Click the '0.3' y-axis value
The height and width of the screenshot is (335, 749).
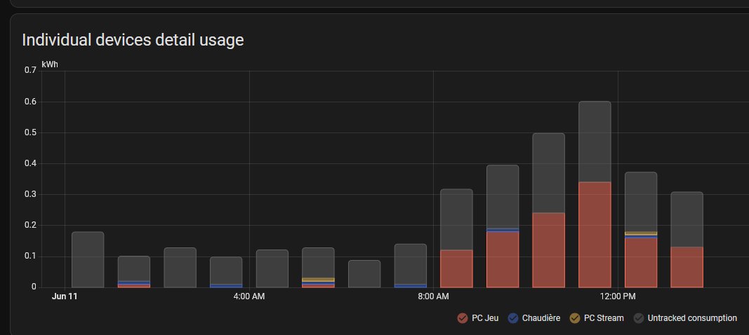[30, 194]
